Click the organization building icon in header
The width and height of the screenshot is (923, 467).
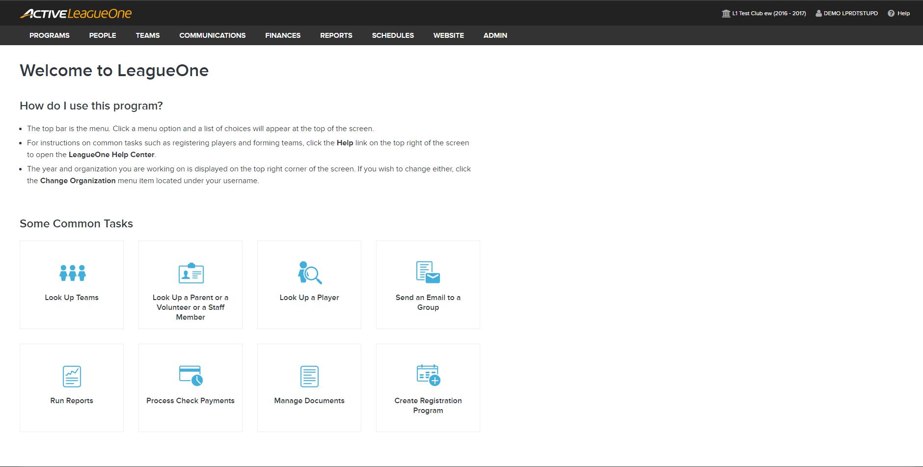pyautogui.click(x=726, y=13)
